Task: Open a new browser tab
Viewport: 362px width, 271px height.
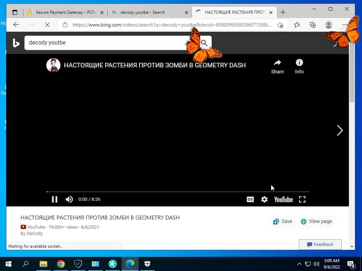Action: point(283,12)
